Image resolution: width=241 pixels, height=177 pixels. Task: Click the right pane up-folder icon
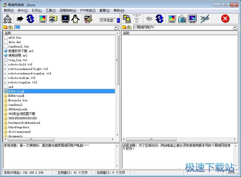click(x=129, y=27)
